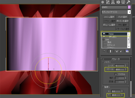Click the メッシュ選択 button

pyautogui.click(x=109, y=17)
